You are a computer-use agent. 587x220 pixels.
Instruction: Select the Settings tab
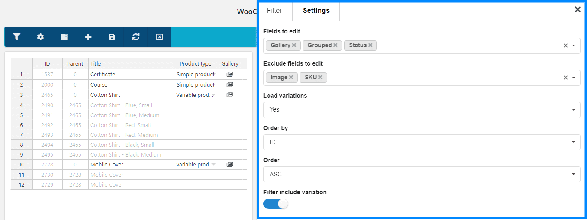coord(316,11)
